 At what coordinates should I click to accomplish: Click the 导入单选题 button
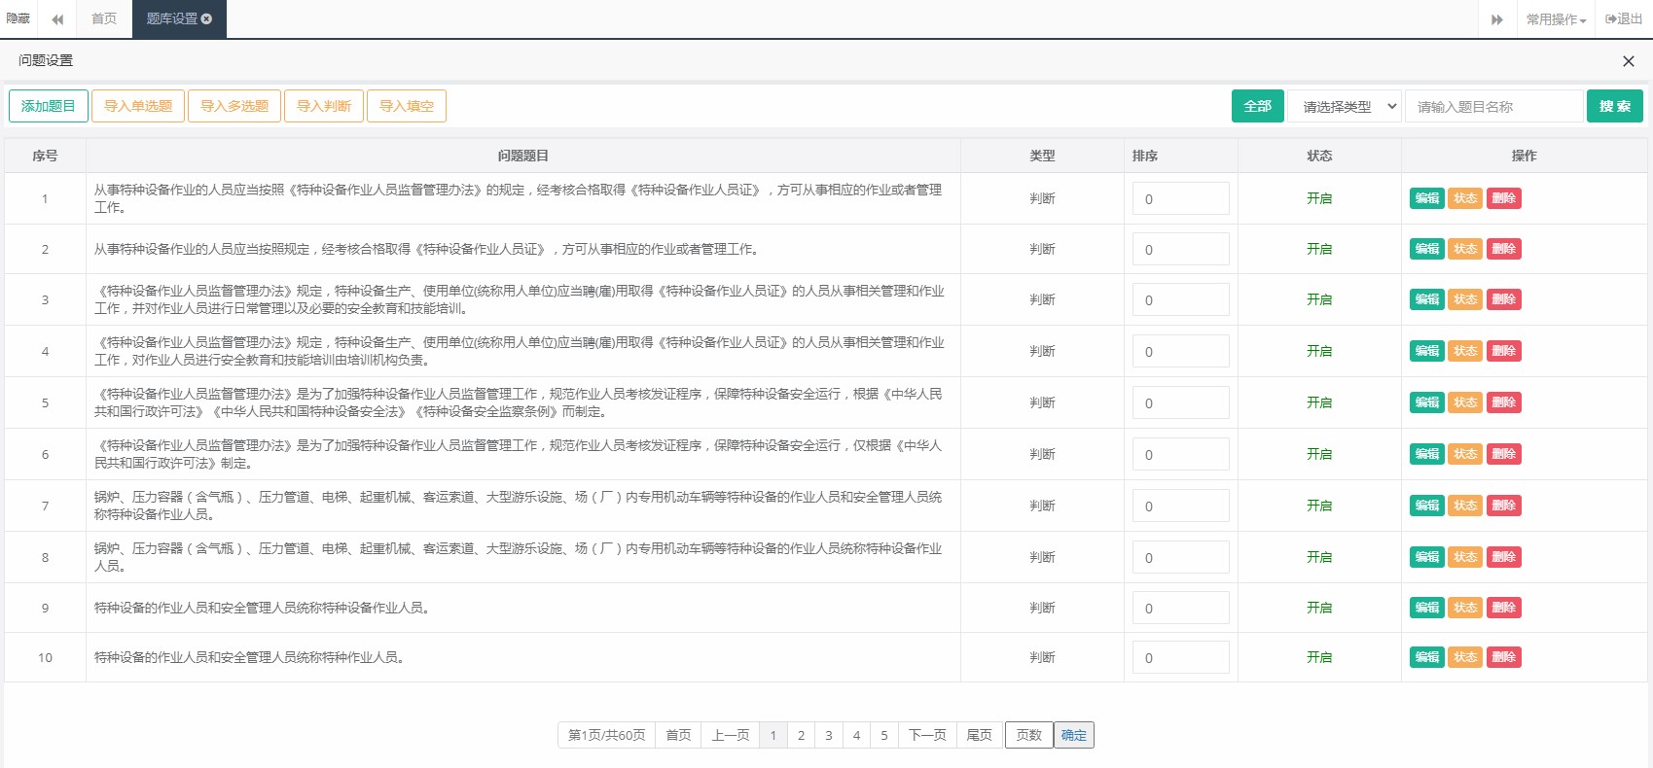coord(138,106)
